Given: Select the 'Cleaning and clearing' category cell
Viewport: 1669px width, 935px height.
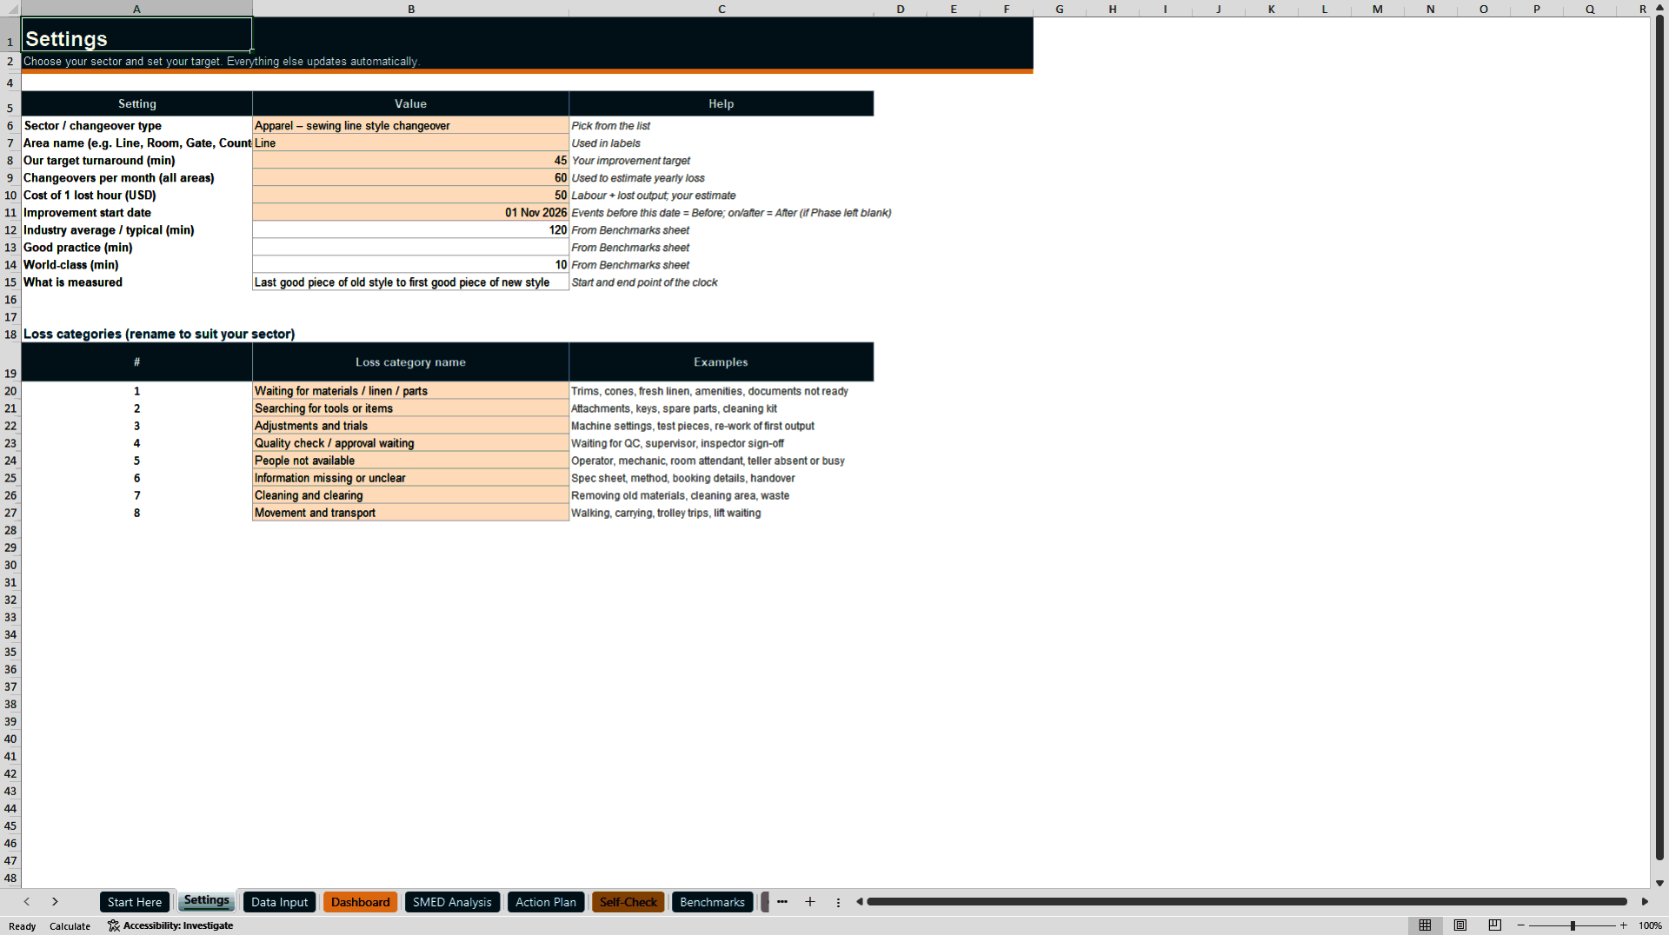Looking at the screenshot, I should (410, 495).
